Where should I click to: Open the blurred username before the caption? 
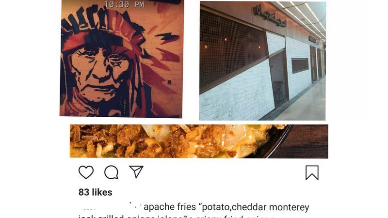110,207
